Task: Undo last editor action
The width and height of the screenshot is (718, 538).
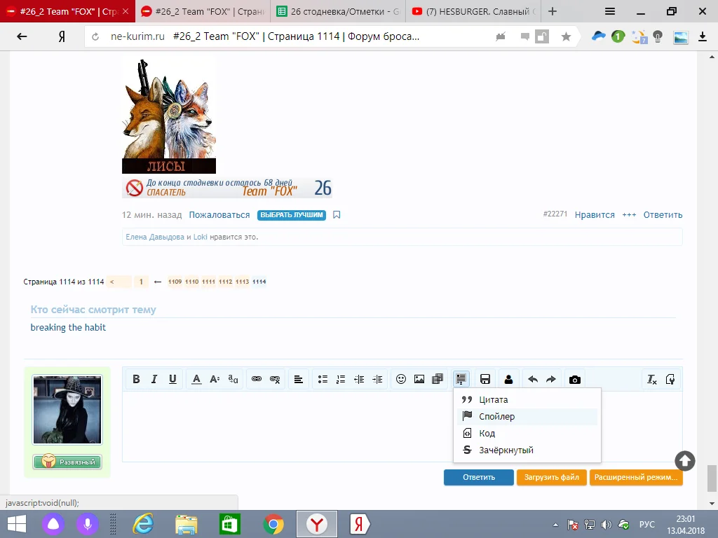Action: (x=533, y=379)
